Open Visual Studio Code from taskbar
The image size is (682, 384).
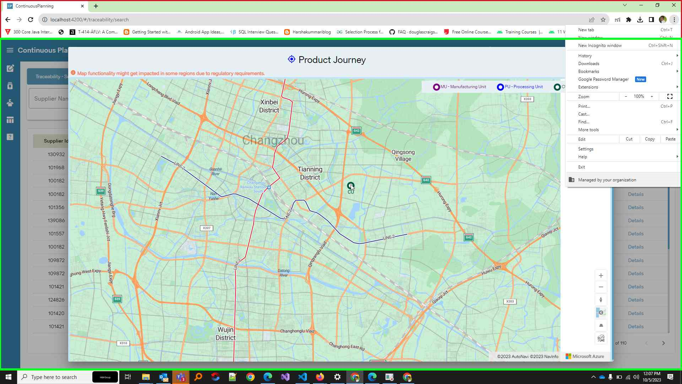pos(302,377)
